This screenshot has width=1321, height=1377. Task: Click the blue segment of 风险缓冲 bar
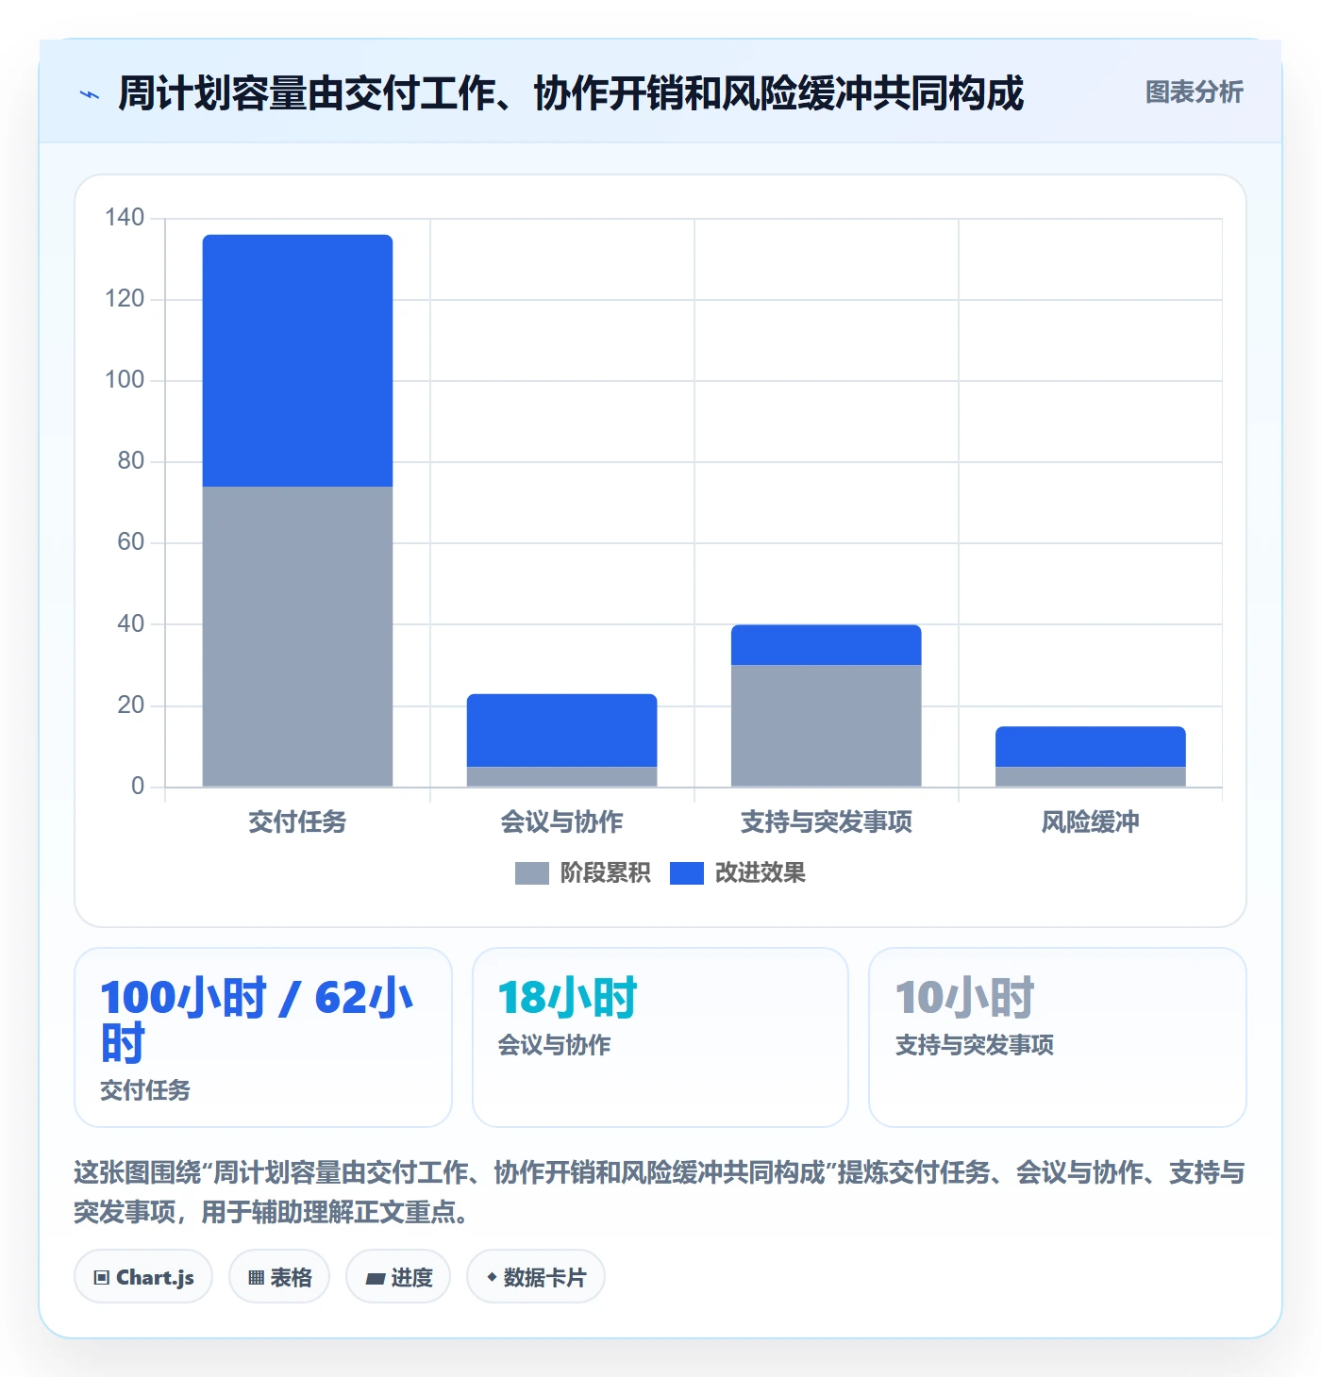point(1090,746)
